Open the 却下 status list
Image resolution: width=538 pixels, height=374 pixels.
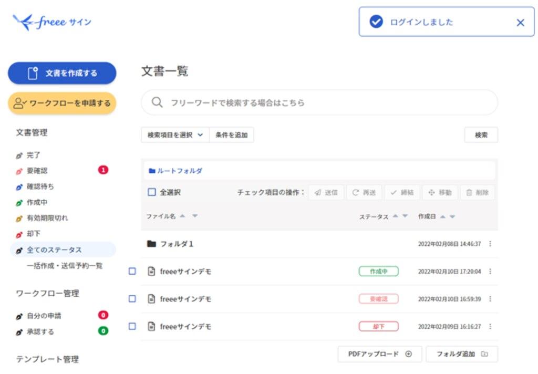[x=33, y=234]
